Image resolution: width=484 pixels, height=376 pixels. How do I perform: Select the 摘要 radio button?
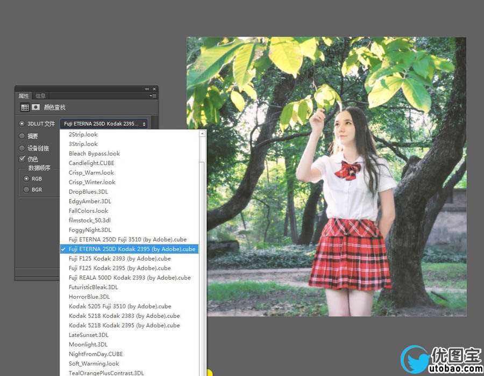(x=22, y=136)
